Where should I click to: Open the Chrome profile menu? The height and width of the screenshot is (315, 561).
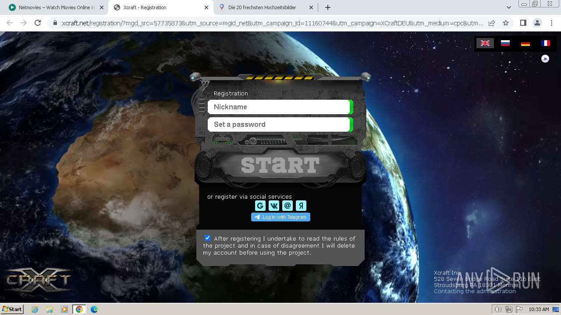(537, 23)
